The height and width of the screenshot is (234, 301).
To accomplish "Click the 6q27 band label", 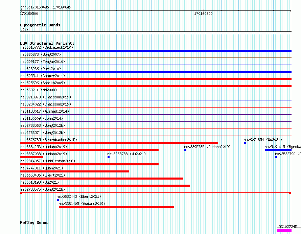I will pos(24,29).
